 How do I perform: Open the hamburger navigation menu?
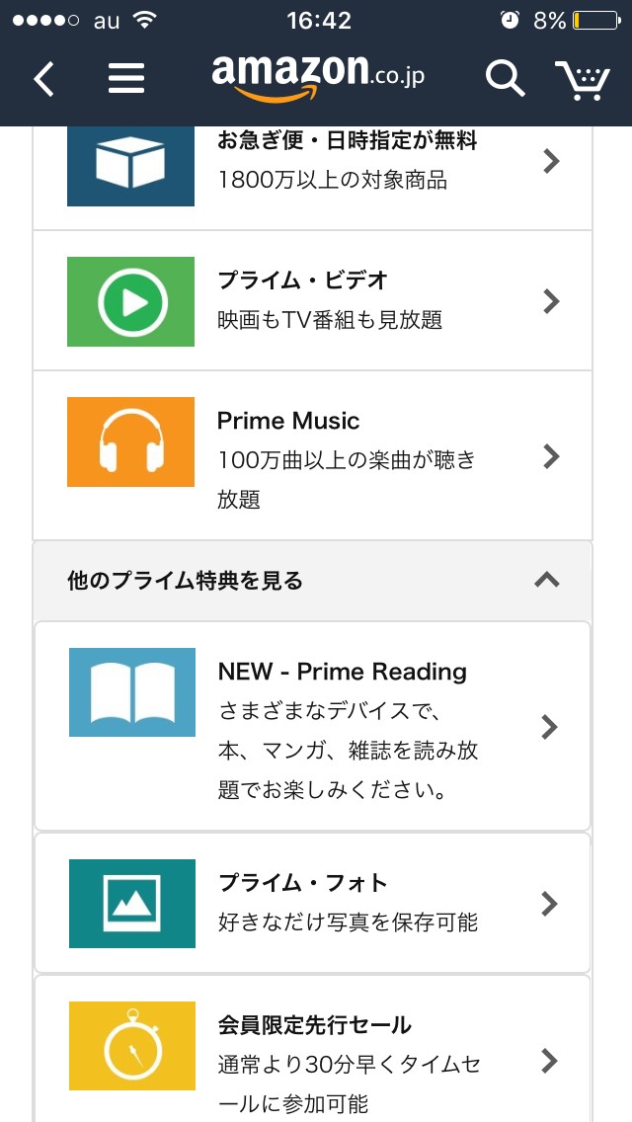tap(126, 79)
